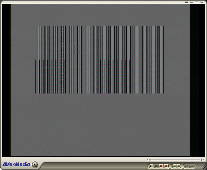Viewport: 207px width, 170px height.
Task: Minimize the AVerMedia window
Action: point(192,2)
